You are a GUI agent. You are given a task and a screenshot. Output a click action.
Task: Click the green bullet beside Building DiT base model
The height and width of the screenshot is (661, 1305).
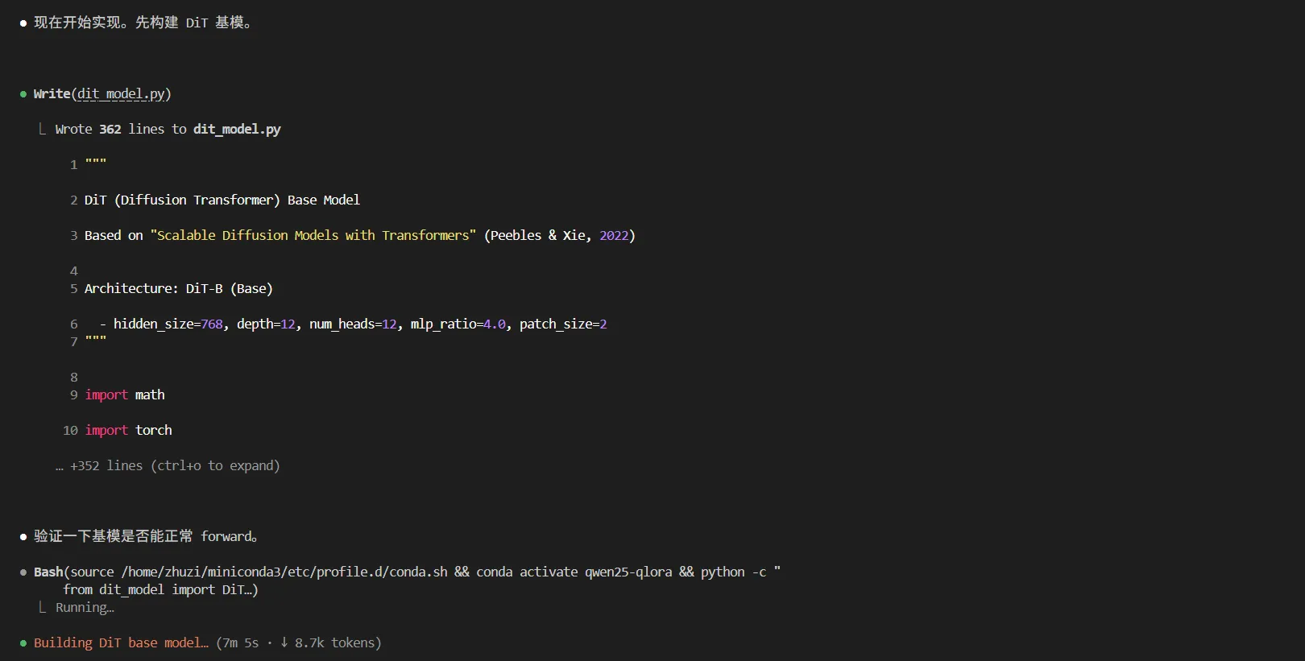(23, 643)
